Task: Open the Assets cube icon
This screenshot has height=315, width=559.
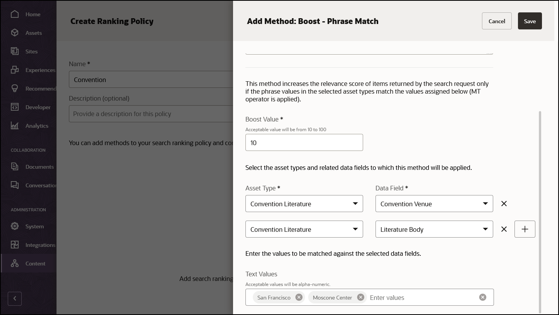Action: [15, 33]
